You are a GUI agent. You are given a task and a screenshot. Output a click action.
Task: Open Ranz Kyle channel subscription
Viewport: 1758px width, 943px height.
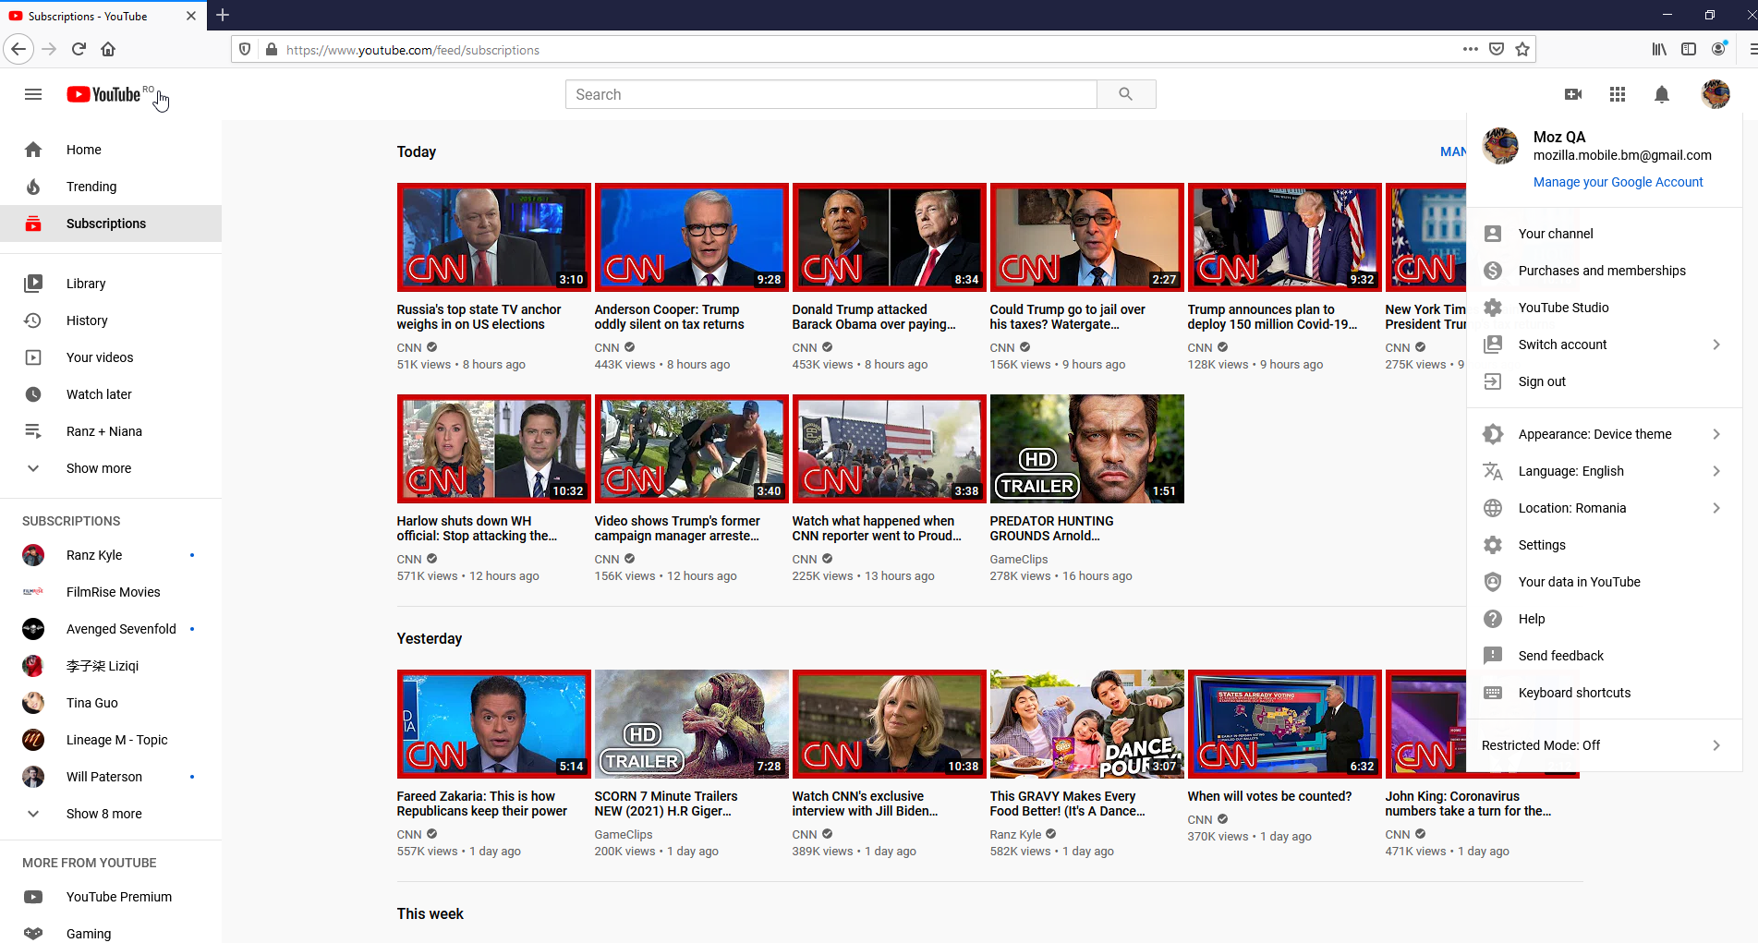111,555
